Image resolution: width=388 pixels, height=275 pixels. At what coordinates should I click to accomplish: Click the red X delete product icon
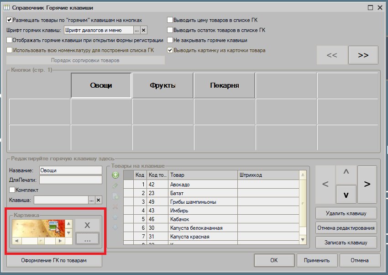[x=115, y=206]
